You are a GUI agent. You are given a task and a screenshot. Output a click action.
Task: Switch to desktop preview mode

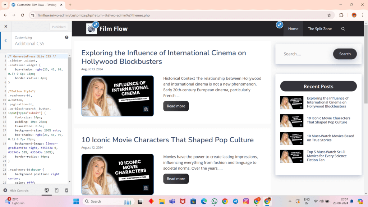point(47,190)
